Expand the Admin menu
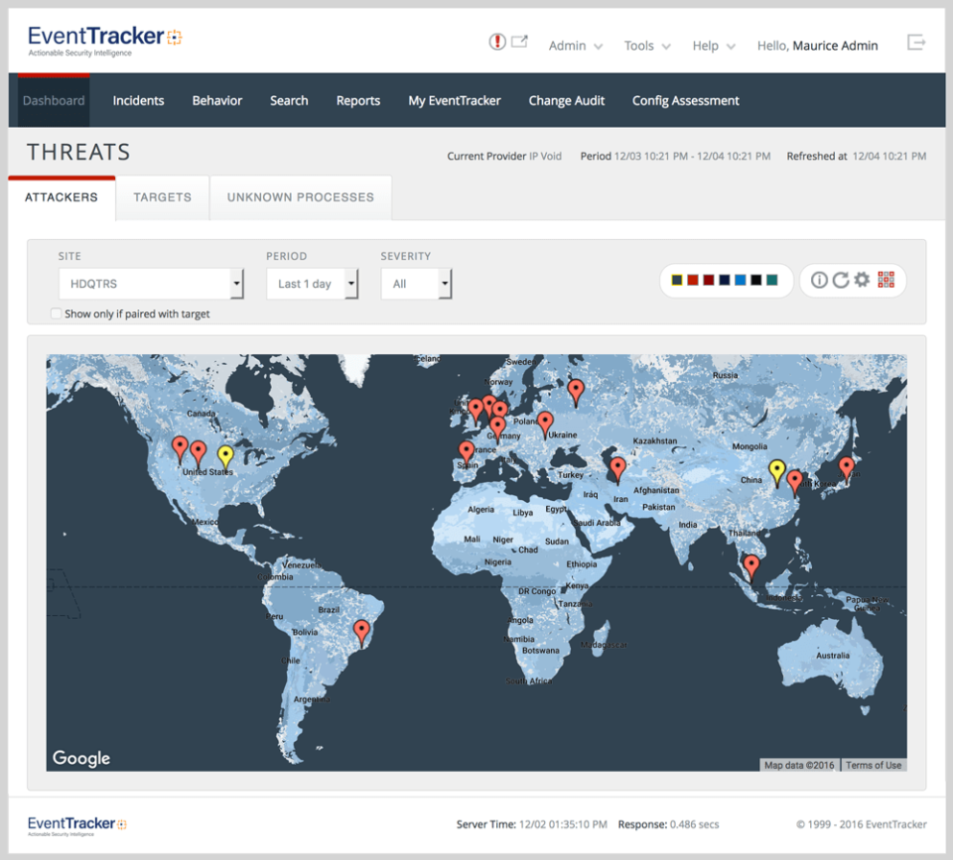 [x=575, y=46]
